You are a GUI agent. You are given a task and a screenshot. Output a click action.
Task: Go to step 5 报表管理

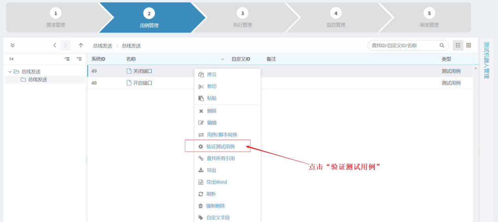[x=429, y=18]
